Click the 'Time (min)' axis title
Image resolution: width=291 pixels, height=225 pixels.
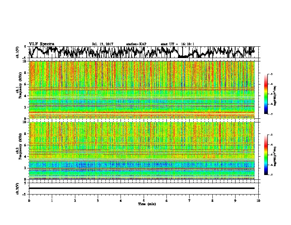point(147,204)
